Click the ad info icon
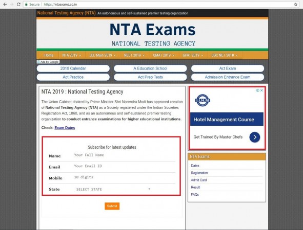Viewport: 303px width, 230px height. tap(257, 90)
